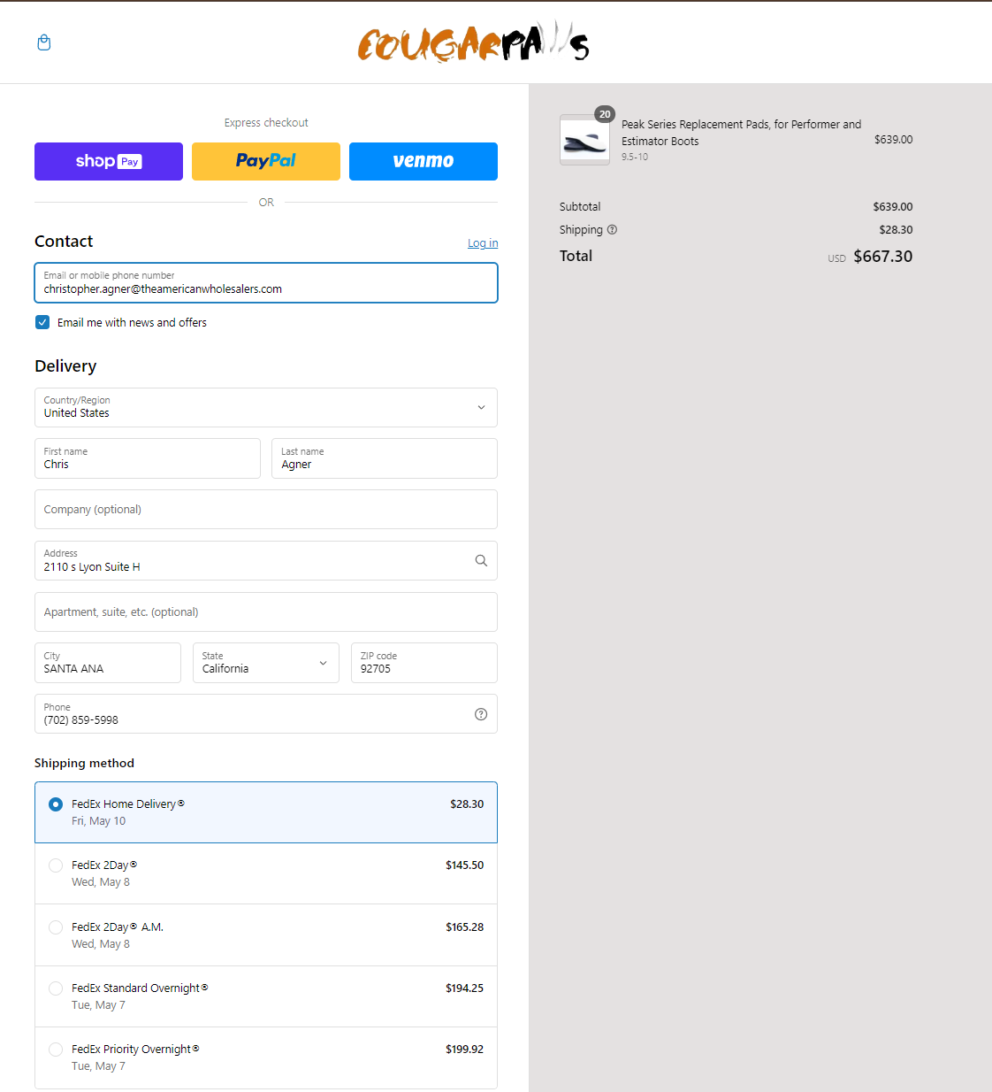Viewport: 992px width, 1092px height.
Task: Edit the City field SANTA ANA
Action: (x=108, y=663)
